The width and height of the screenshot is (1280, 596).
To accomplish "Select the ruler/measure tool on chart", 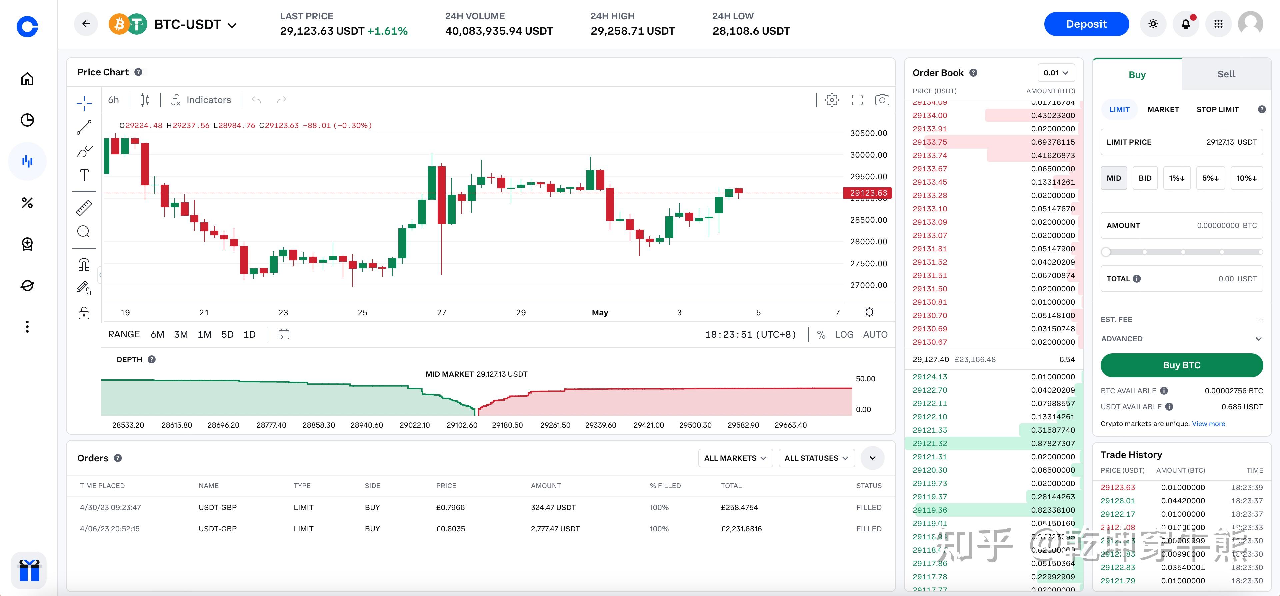I will [x=82, y=207].
